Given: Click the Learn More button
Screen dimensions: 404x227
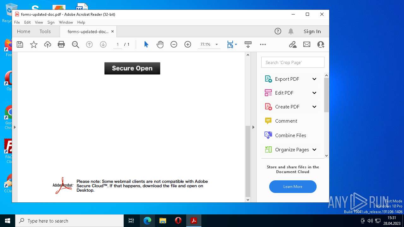Looking at the screenshot, I should tap(293, 187).
